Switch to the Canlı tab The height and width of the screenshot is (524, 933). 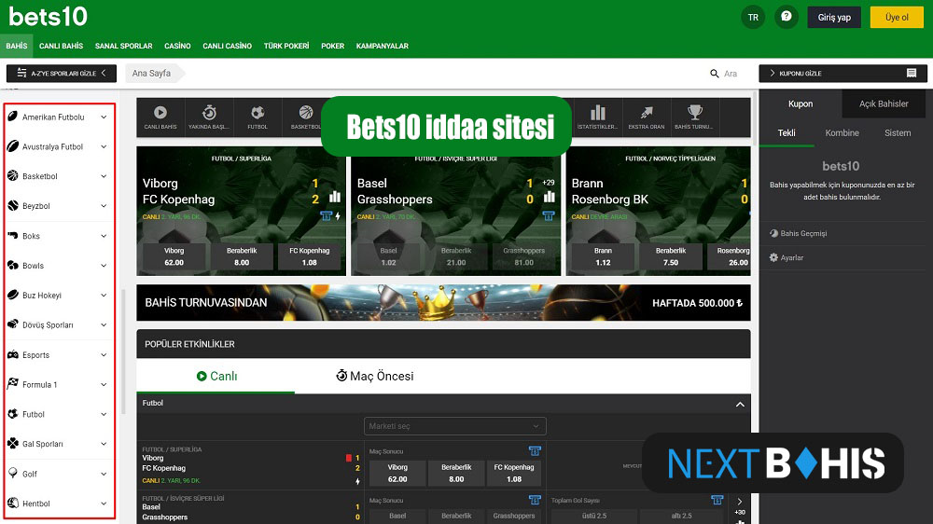[216, 376]
